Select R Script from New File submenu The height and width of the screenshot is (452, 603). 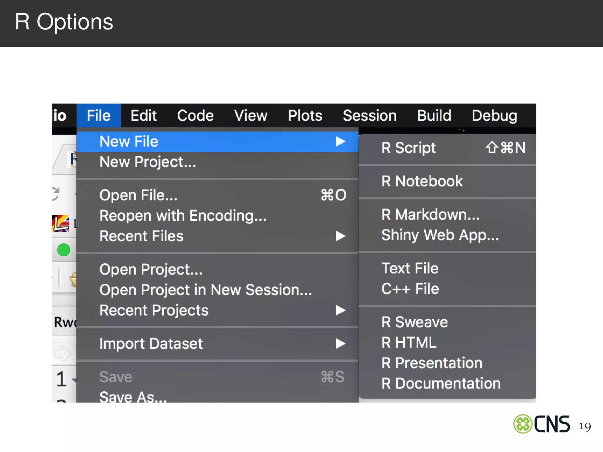(x=409, y=148)
